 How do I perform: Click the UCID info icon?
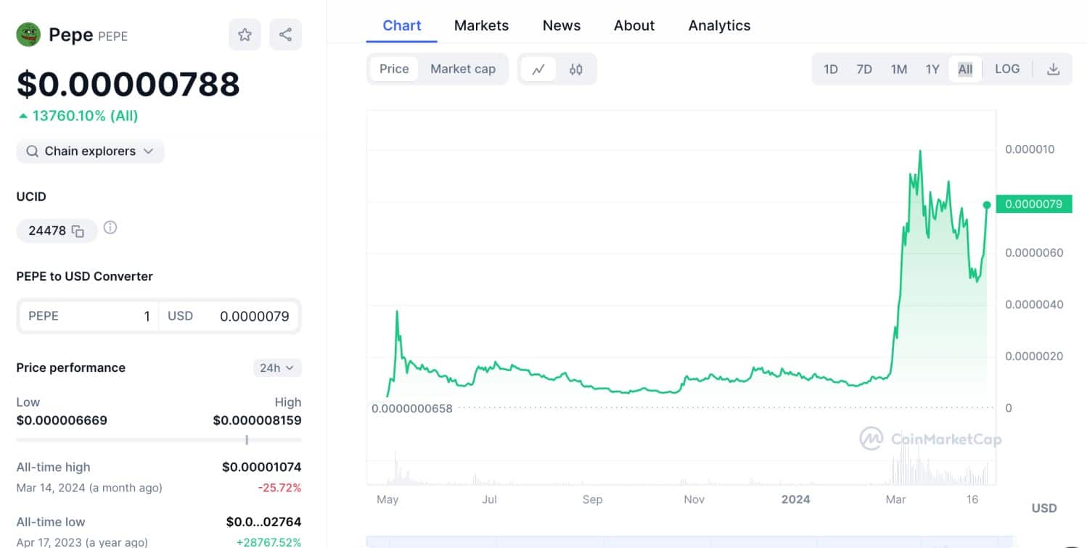click(x=110, y=228)
